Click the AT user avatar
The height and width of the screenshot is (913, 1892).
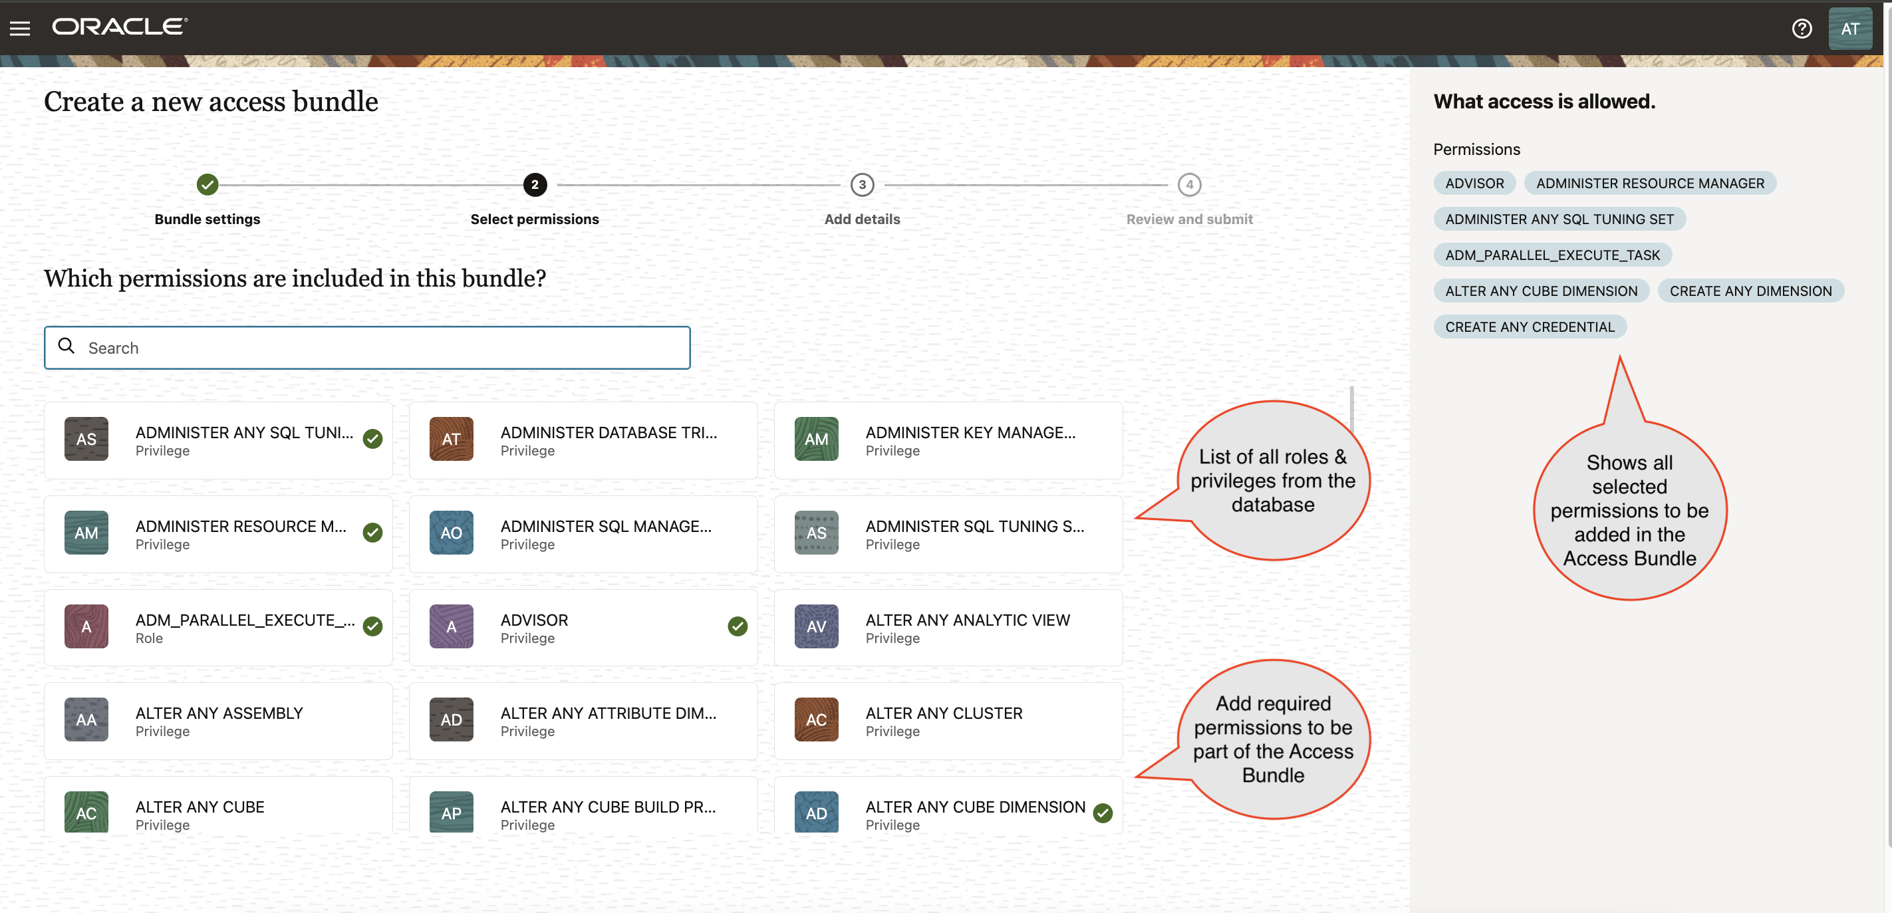click(1851, 28)
